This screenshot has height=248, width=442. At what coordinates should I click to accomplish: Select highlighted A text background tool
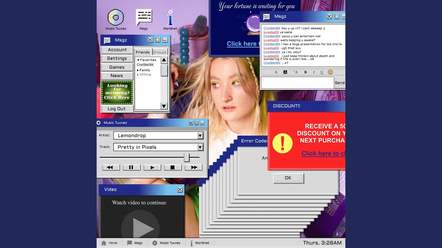(285, 72)
